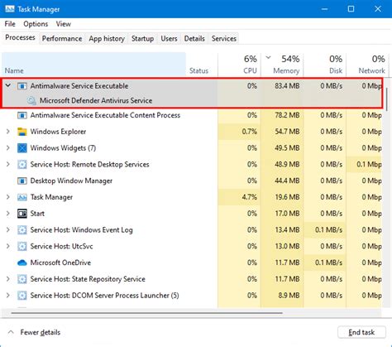Screen dimensions: 392x347
Task: Switch to the Details tab
Action: [194, 39]
